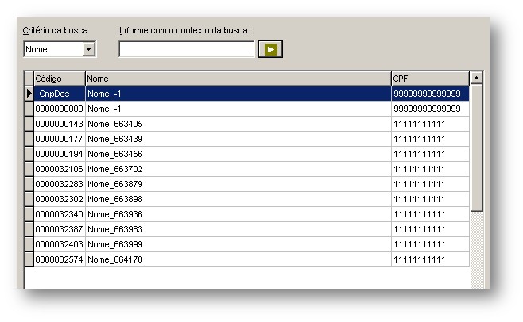The height and width of the screenshot is (322, 523).
Task: Sort by the Nome column header
Action: pyautogui.click(x=238, y=79)
